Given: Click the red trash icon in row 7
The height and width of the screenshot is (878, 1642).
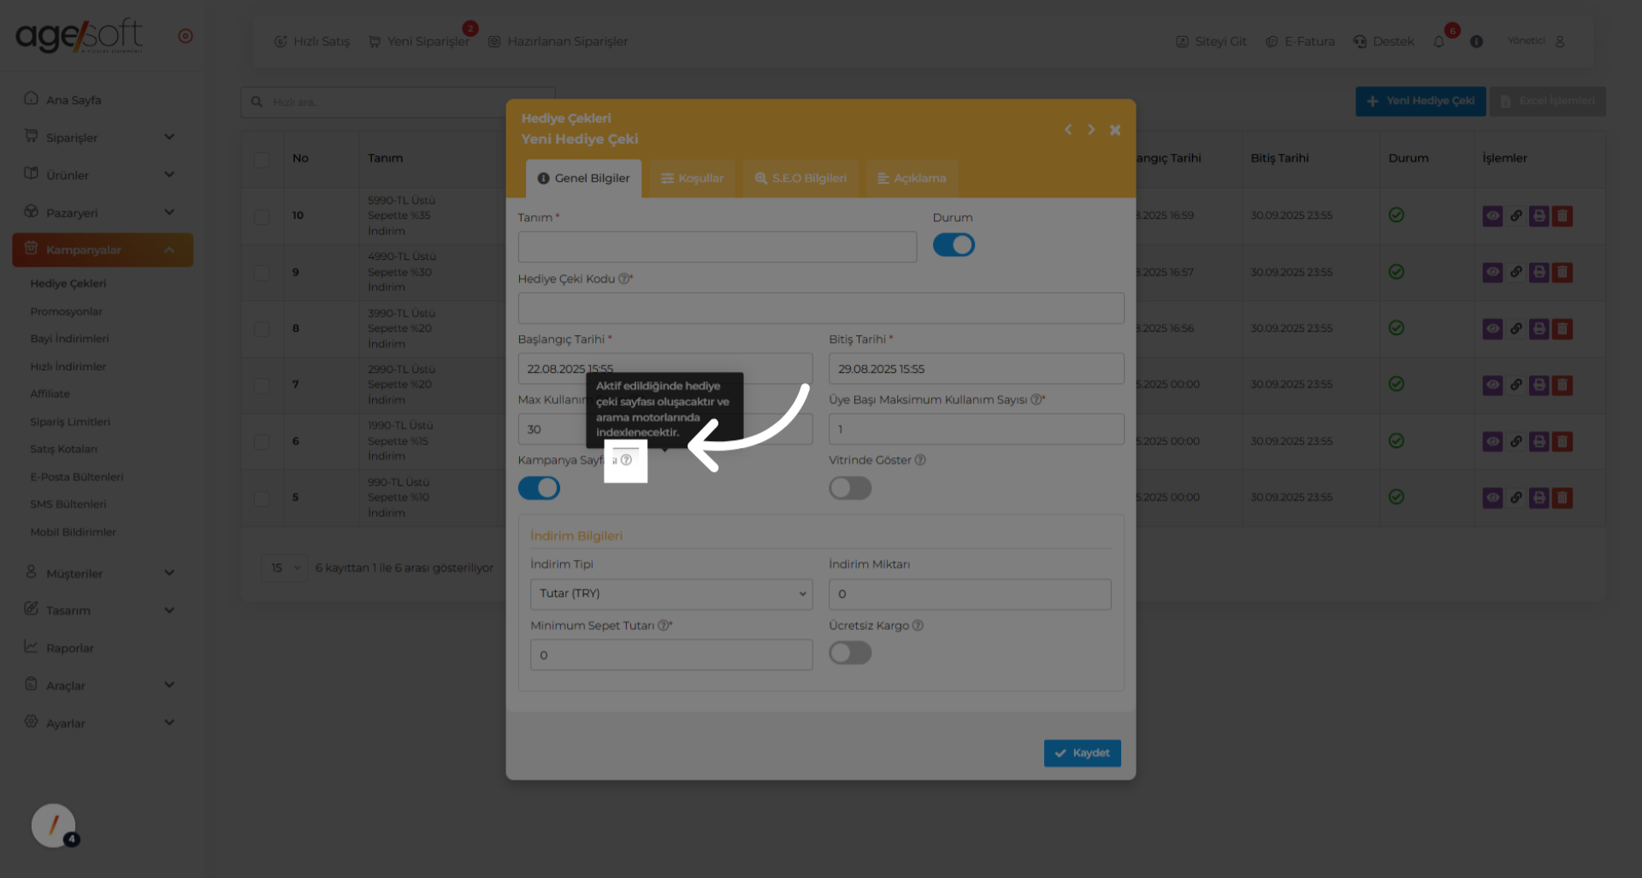Looking at the screenshot, I should coord(1562,385).
